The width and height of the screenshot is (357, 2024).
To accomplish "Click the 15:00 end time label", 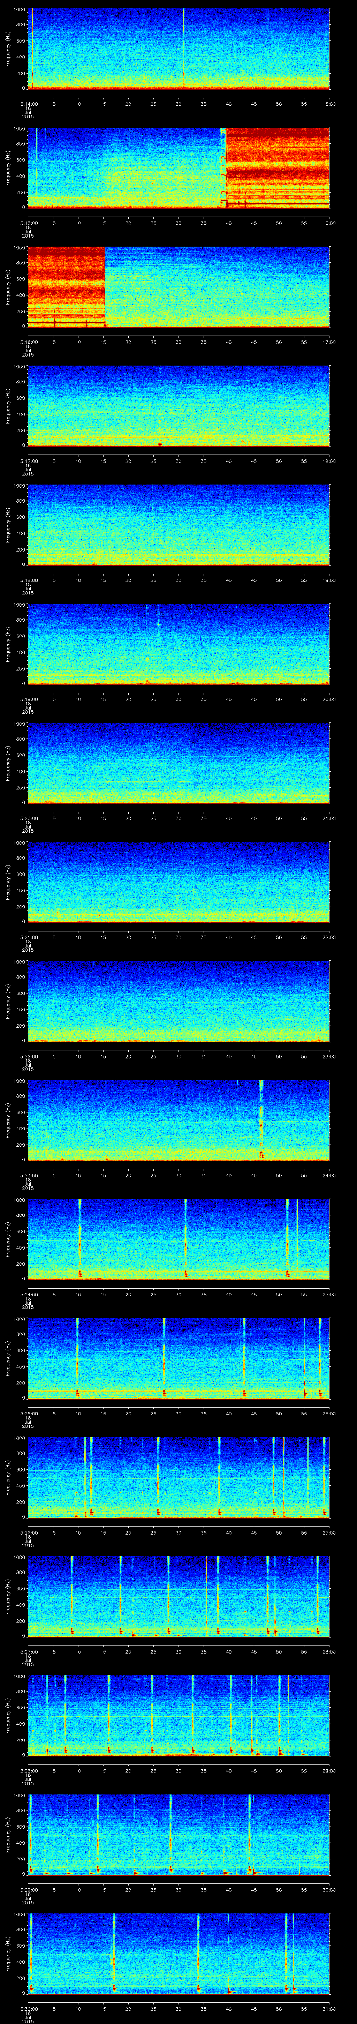I will [x=329, y=104].
